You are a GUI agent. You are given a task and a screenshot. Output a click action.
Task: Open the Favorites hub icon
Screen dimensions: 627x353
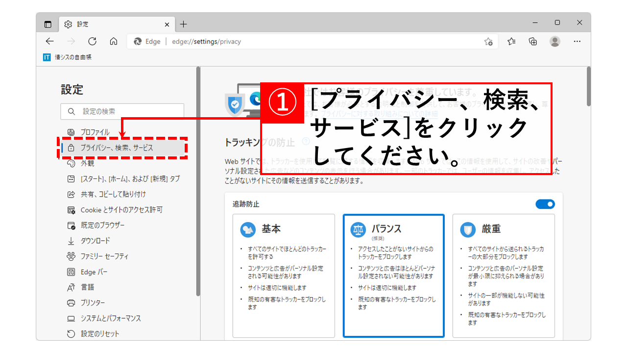(x=510, y=42)
